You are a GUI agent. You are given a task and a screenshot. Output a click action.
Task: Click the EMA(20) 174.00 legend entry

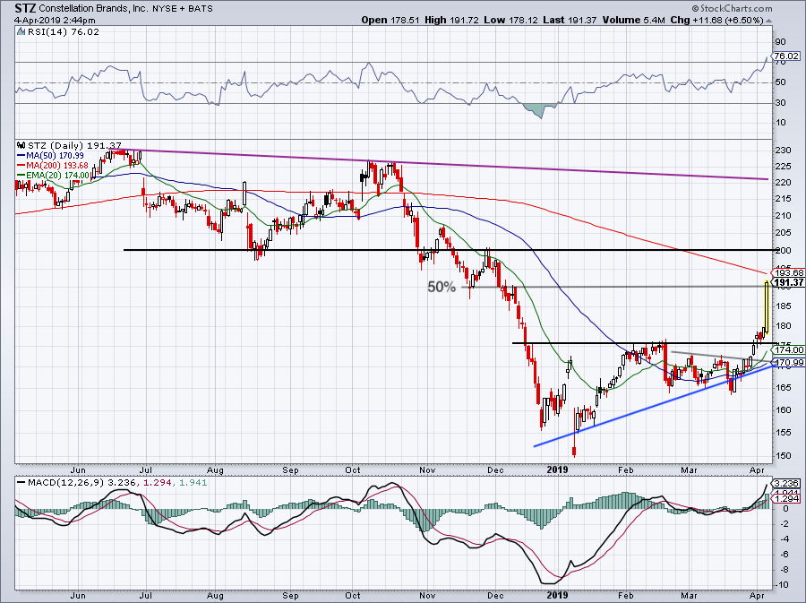(54, 176)
